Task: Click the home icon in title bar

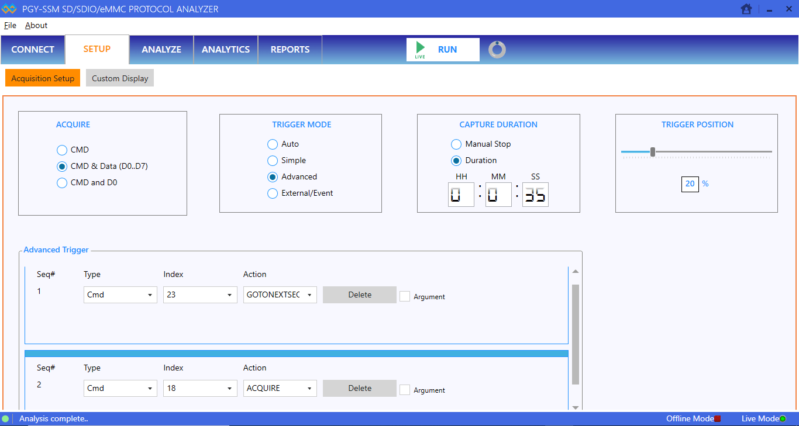Action: 746,9
